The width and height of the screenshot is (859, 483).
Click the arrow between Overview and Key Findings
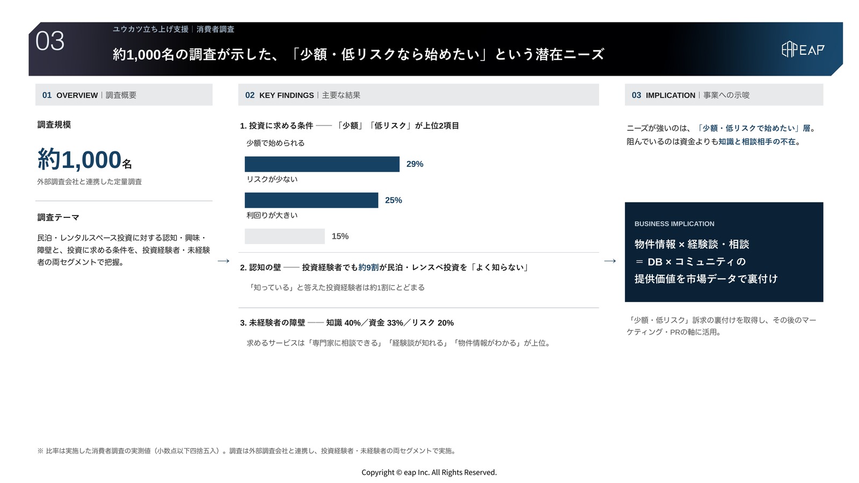click(x=224, y=261)
